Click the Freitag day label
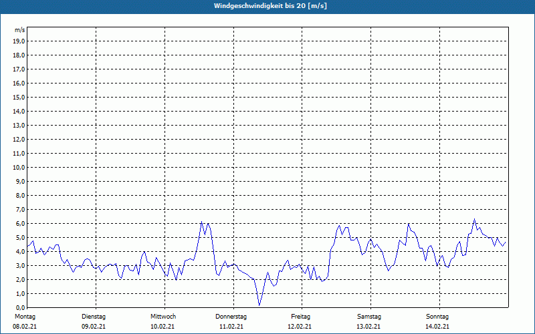 coord(300,317)
